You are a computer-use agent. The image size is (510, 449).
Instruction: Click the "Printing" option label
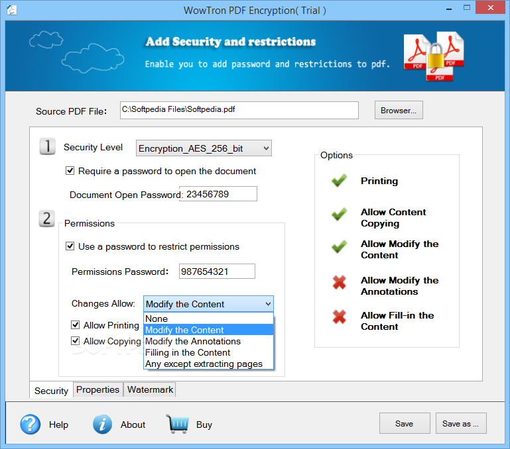click(379, 181)
